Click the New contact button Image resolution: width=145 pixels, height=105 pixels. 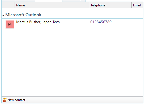pos(14,100)
